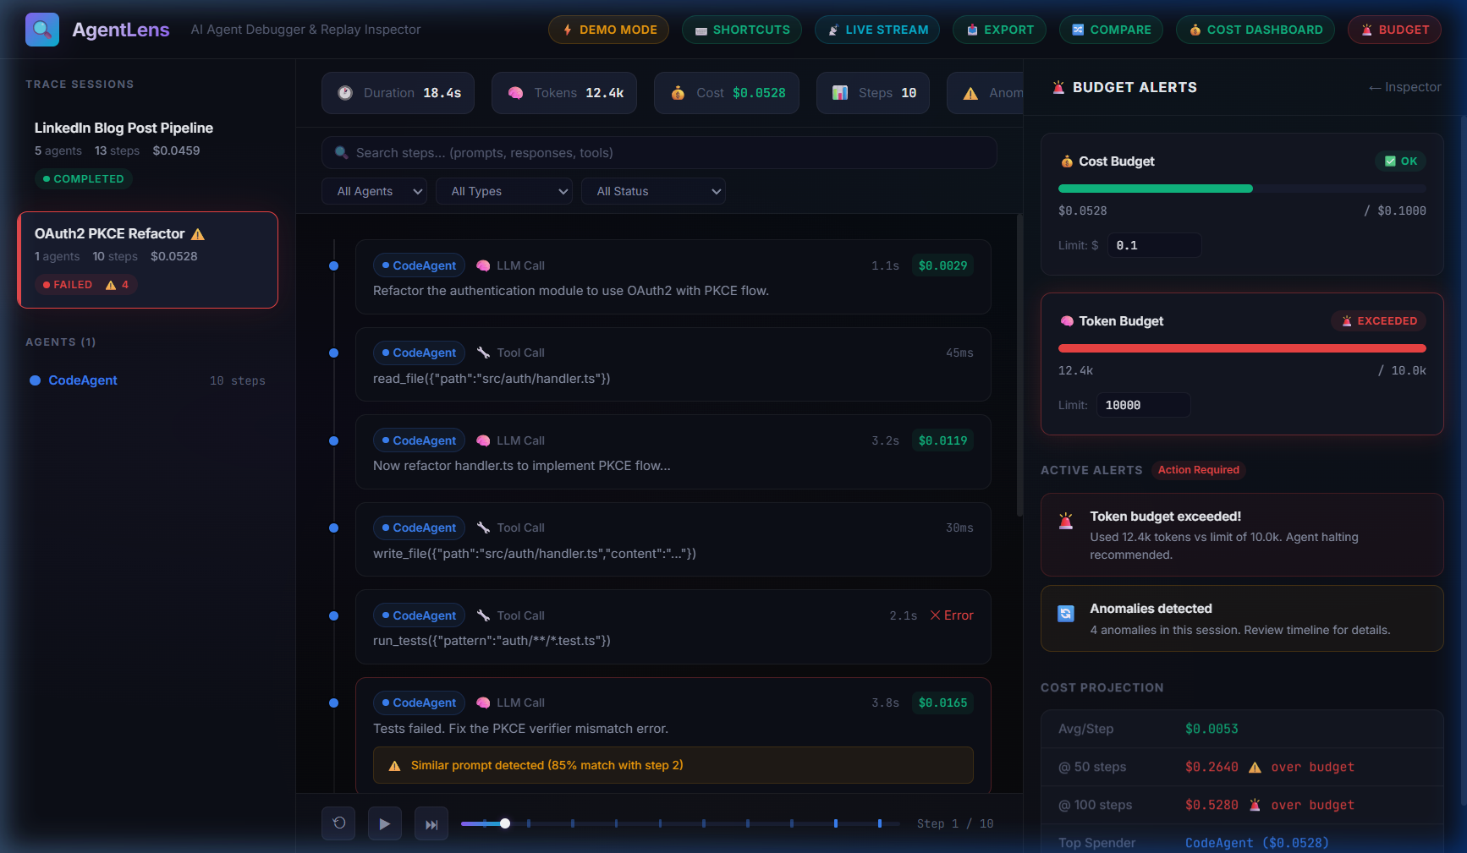
Task: Skip to end with fast-forward button
Action: click(x=431, y=823)
